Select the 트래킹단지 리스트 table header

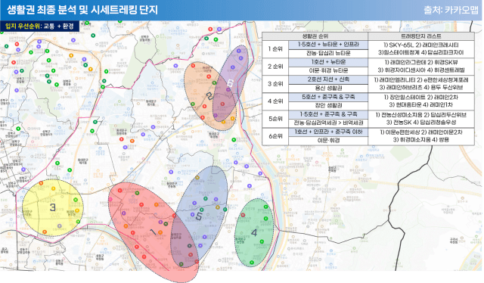[x=421, y=36]
